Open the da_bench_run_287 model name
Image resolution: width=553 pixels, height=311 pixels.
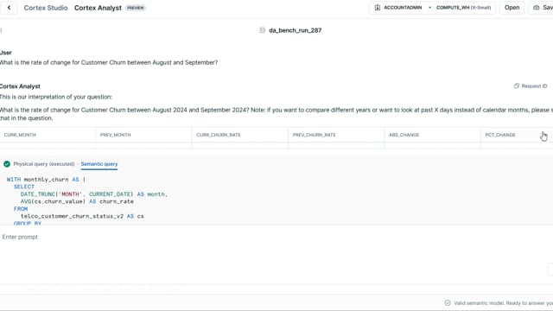tap(296, 30)
